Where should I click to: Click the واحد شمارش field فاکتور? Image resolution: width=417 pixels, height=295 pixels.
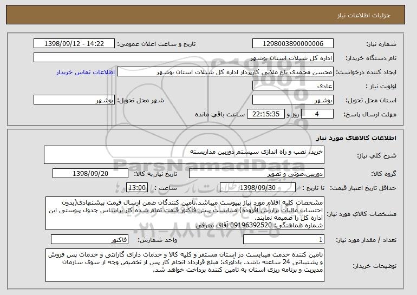pyautogui.click(x=89, y=239)
